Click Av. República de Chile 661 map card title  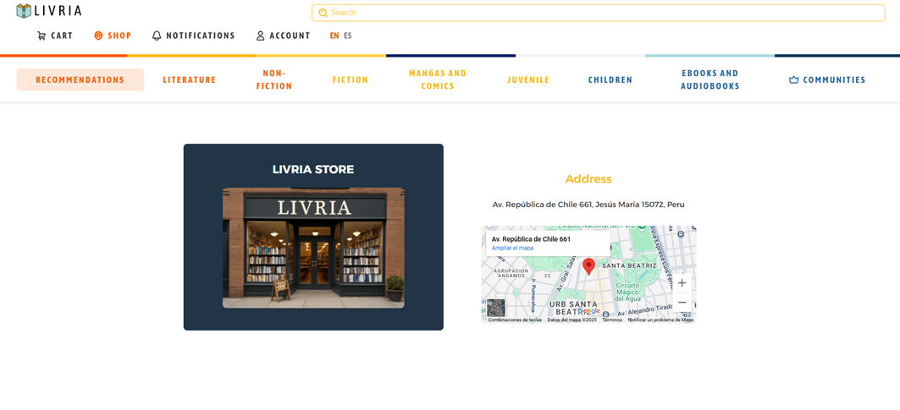click(531, 239)
